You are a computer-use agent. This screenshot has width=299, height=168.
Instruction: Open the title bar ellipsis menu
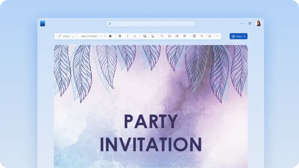tap(242, 24)
